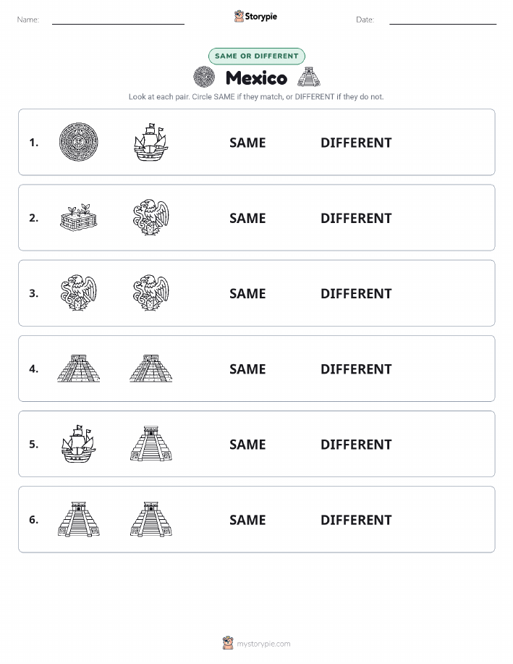Click the SAME OR DIFFERENT badge
513x664 pixels.
tap(256, 56)
